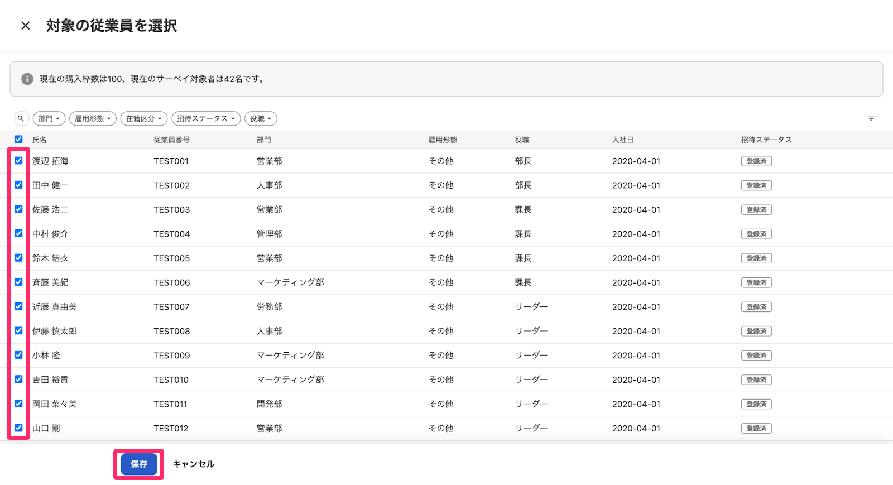This screenshot has width=893, height=485.
Task: Click employee number TEST005
Action: point(172,258)
